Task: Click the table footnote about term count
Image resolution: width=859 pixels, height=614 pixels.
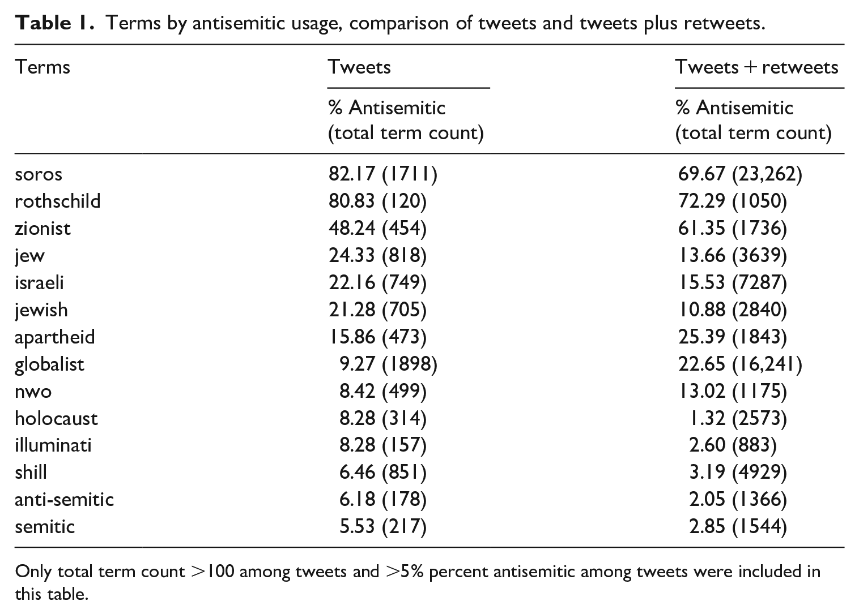Action: 418,582
